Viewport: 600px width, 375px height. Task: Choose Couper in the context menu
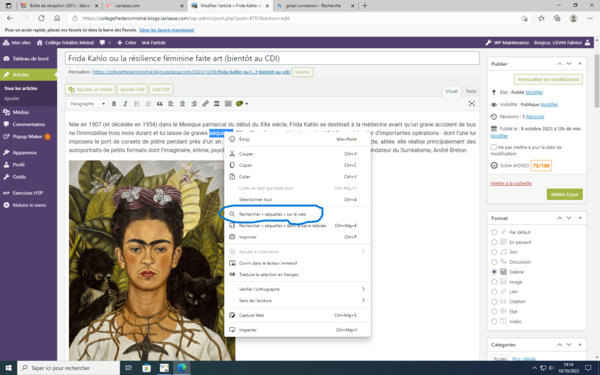(297, 154)
